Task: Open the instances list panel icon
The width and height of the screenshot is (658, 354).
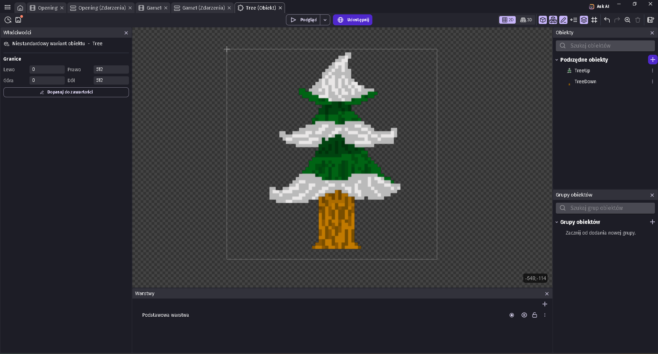Action: click(x=574, y=20)
